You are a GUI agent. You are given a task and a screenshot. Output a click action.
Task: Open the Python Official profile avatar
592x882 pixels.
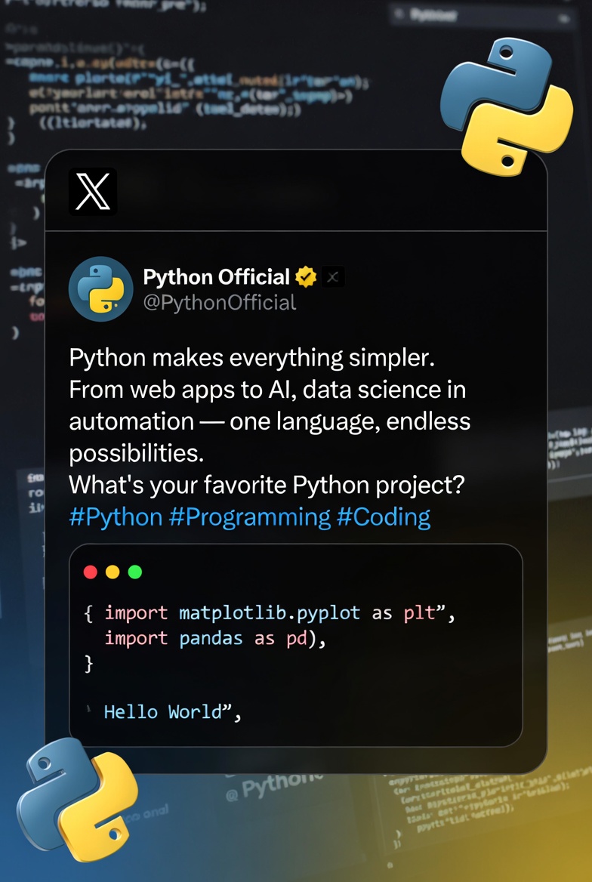coord(100,288)
